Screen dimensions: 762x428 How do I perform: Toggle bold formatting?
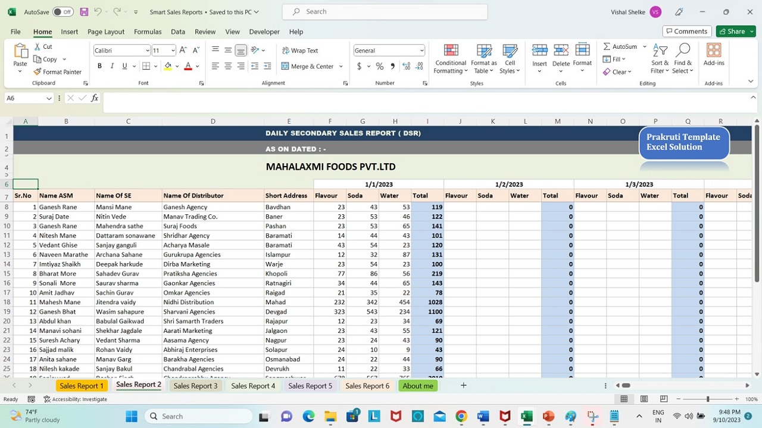coord(99,65)
